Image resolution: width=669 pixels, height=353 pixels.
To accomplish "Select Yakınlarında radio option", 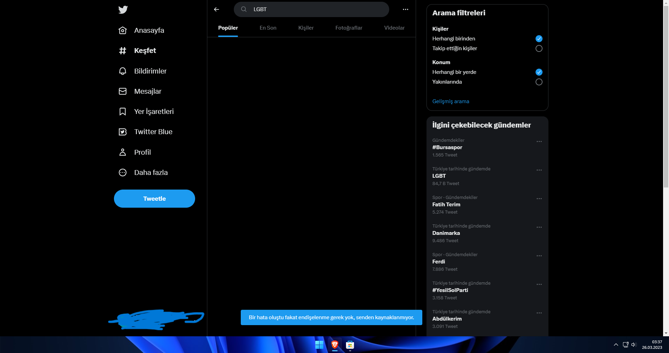I will tap(539, 82).
